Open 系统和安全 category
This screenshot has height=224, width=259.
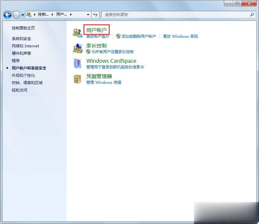(x=21, y=39)
